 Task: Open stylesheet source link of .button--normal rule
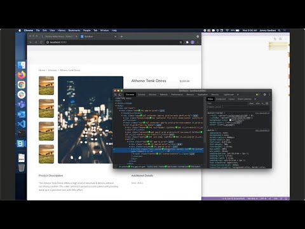coord(262,113)
